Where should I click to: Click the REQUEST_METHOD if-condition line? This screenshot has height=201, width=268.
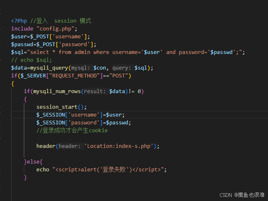pos(71,76)
